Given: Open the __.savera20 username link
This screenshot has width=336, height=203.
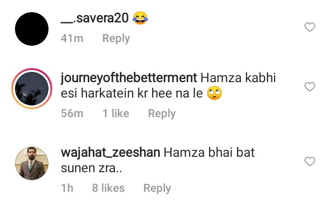Looking at the screenshot, I should [x=95, y=18].
